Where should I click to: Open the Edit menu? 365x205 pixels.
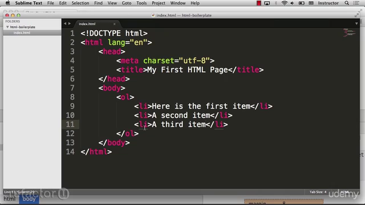pos(63,3)
